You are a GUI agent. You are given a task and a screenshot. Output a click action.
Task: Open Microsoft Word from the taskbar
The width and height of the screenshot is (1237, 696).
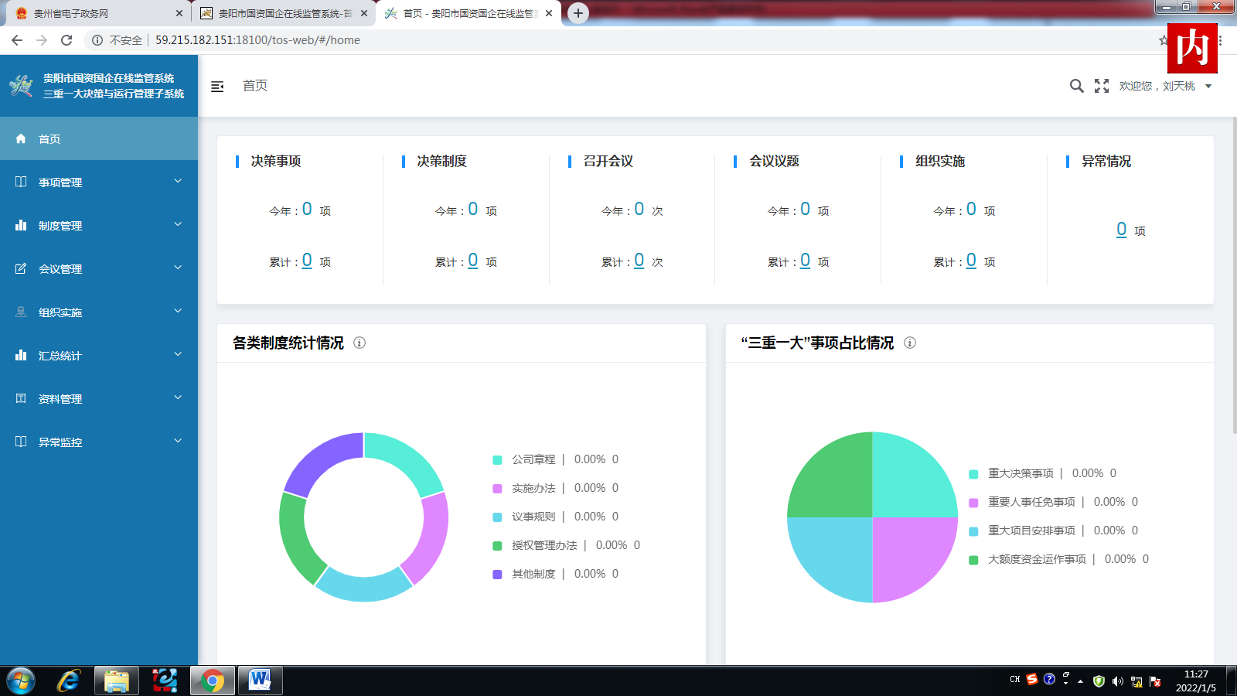pyautogui.click(x=260, y=681)
